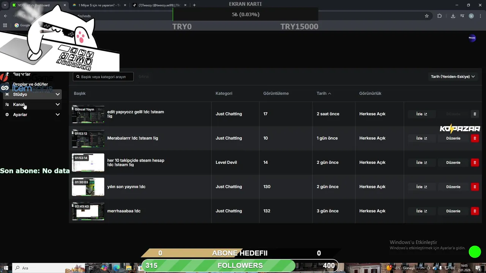486x273 pixels.
Task: Open the Chrome profile avatar
Action: click(x=471, y=16)
